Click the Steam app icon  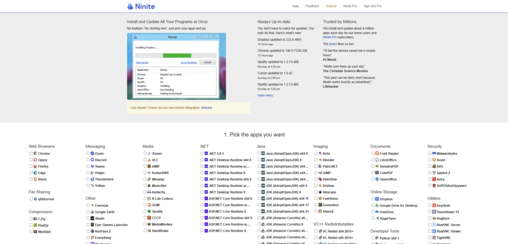(x=92, y=218)
